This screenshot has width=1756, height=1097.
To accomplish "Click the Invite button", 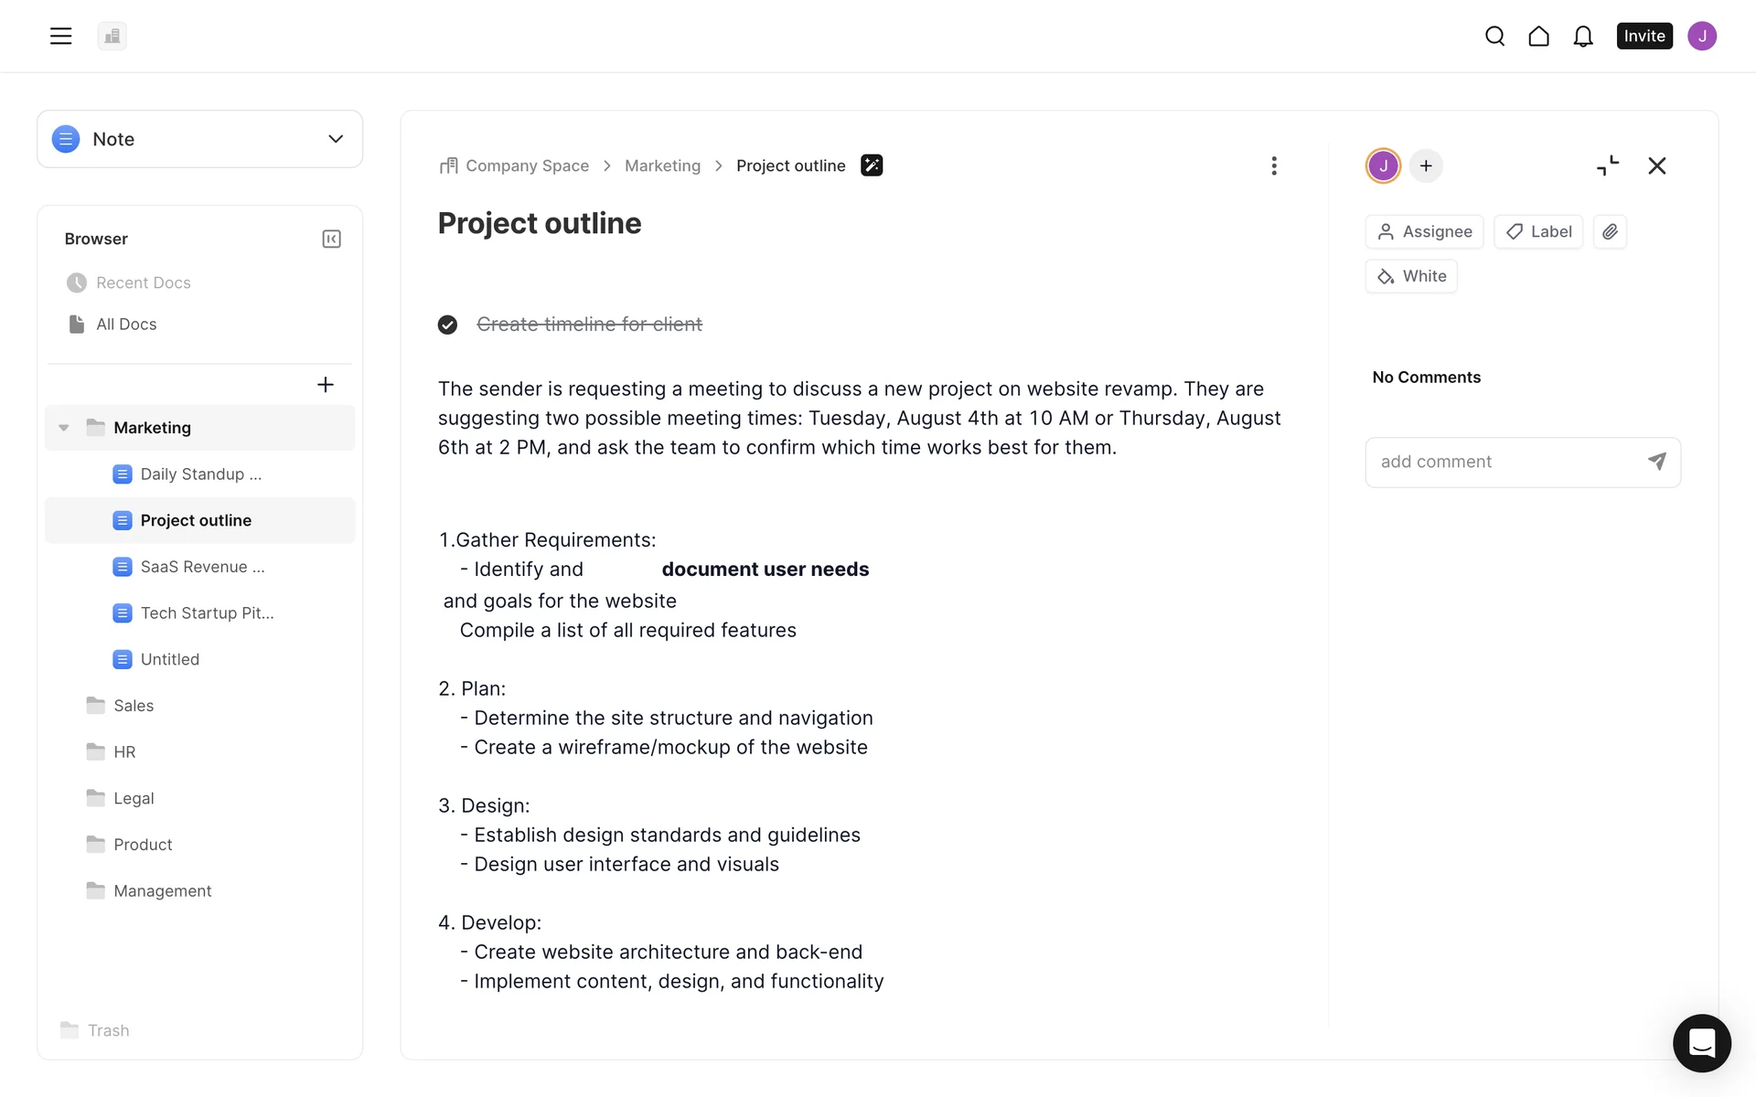I will pyautogui.click(x=1644, y=37).
